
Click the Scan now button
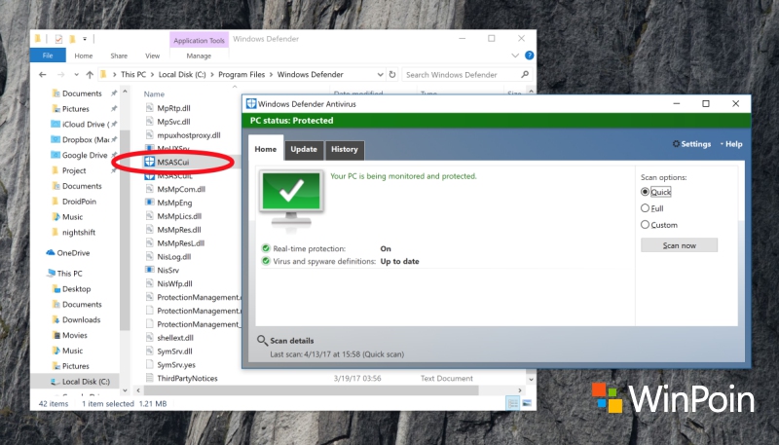coord(679,245)
